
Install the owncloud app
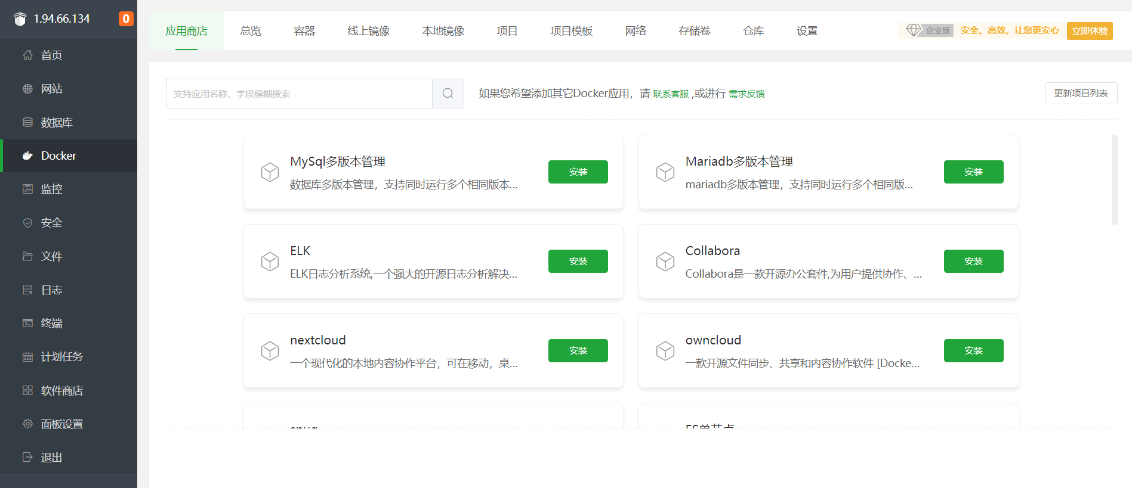click(974, 350)
